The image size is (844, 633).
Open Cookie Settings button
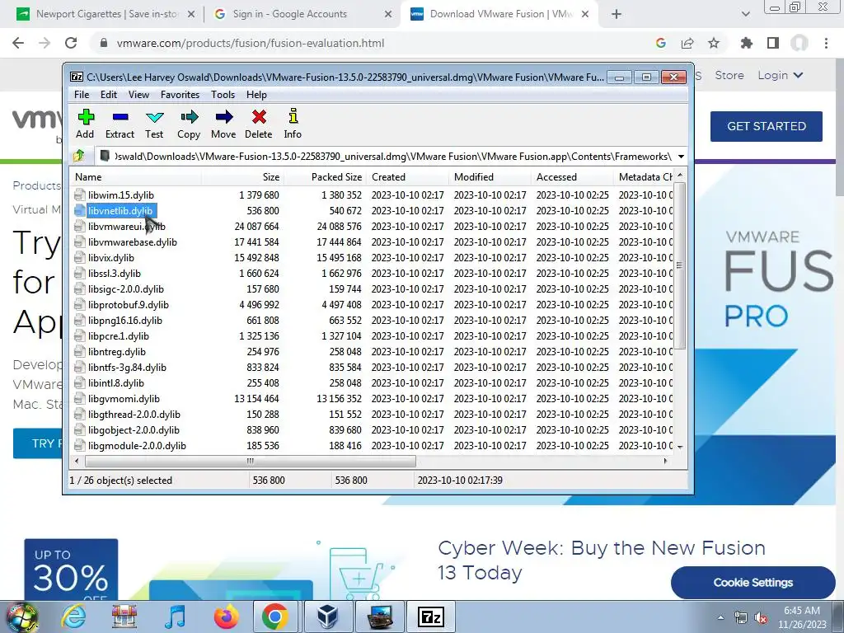[x=753, y=583]
